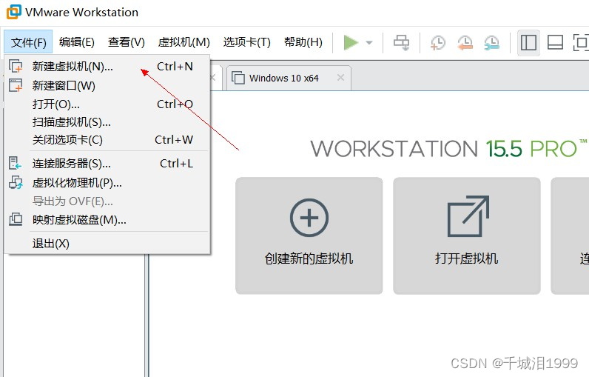589x377 pixels.
Task: Click the icon beside 新建虚拟机(N)
Action: coord(16,66)
